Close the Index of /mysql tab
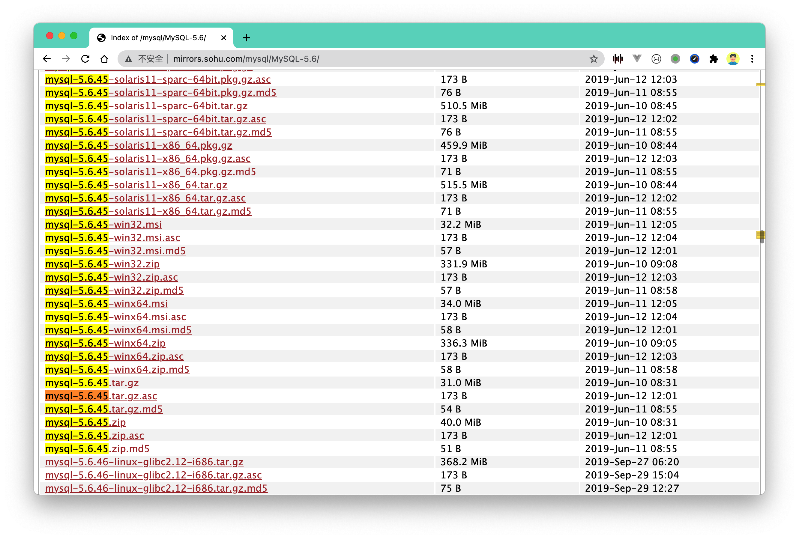 (224, 38)
